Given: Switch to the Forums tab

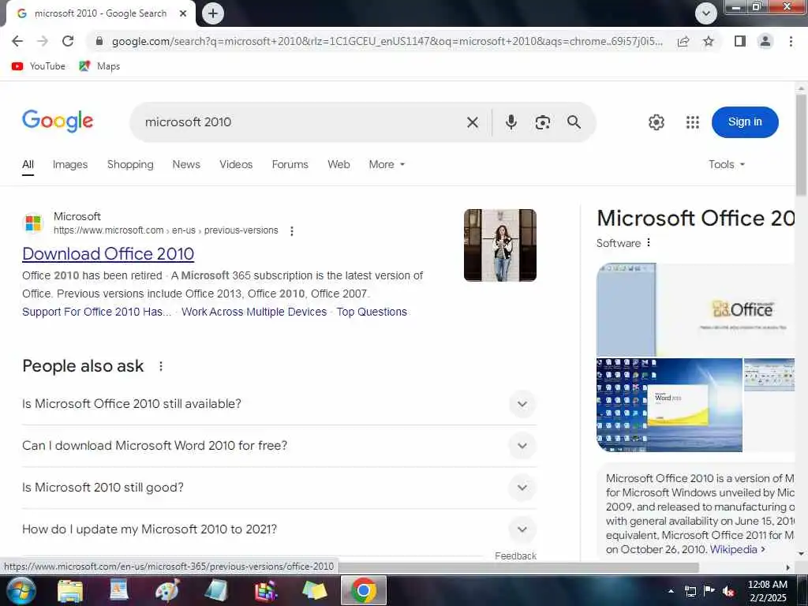Looking at the screenshot, I should coord(290,164).
